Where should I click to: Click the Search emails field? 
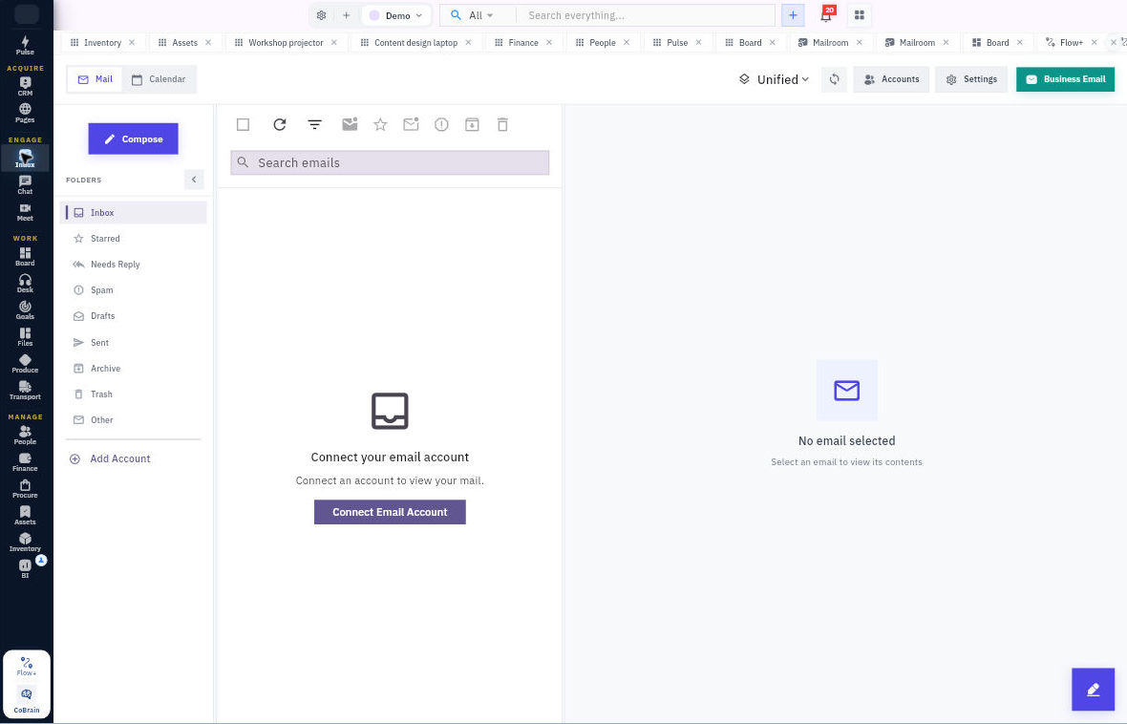click(390, 162)
